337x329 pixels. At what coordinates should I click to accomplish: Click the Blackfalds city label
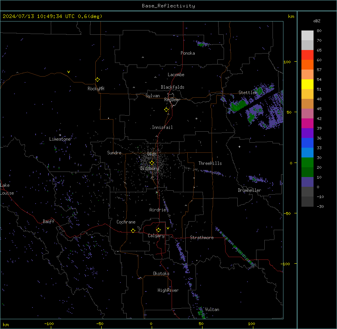point(172,87)
